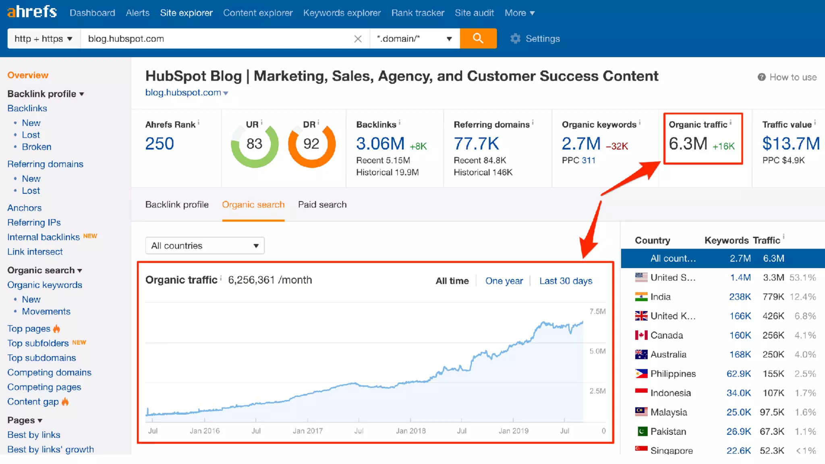This screenshot has height=464, width=825.
Task: Switch to the Paid search tab
Action: pyautogui.click(x=322, y=205)
